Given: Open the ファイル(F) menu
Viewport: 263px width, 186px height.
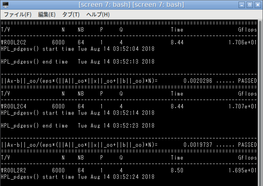Looking at the screenshot, I should (x=18, y=14).
